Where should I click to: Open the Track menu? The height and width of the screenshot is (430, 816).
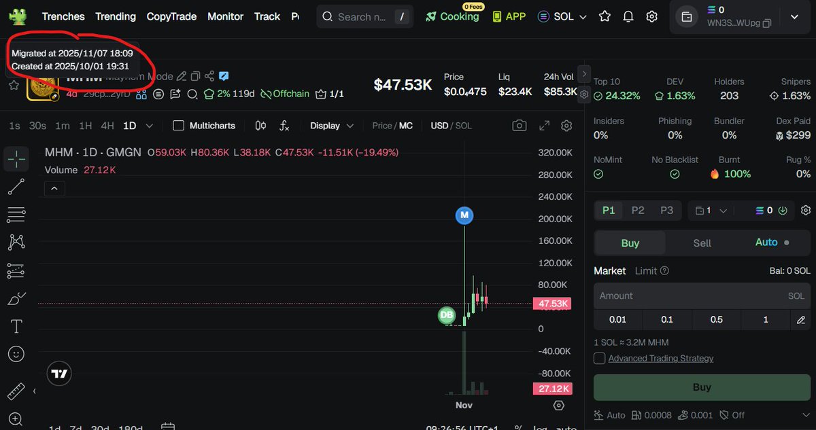click(267, 16)
